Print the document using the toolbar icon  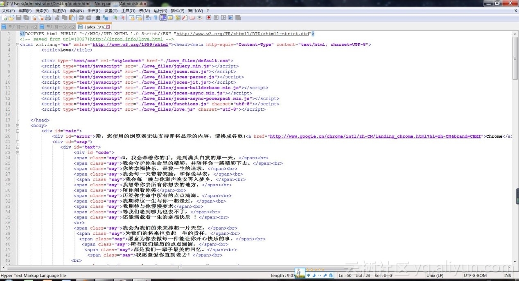47,18
